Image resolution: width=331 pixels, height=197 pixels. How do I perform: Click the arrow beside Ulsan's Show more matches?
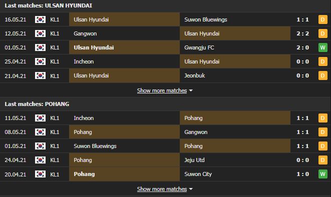pos(191,90)
